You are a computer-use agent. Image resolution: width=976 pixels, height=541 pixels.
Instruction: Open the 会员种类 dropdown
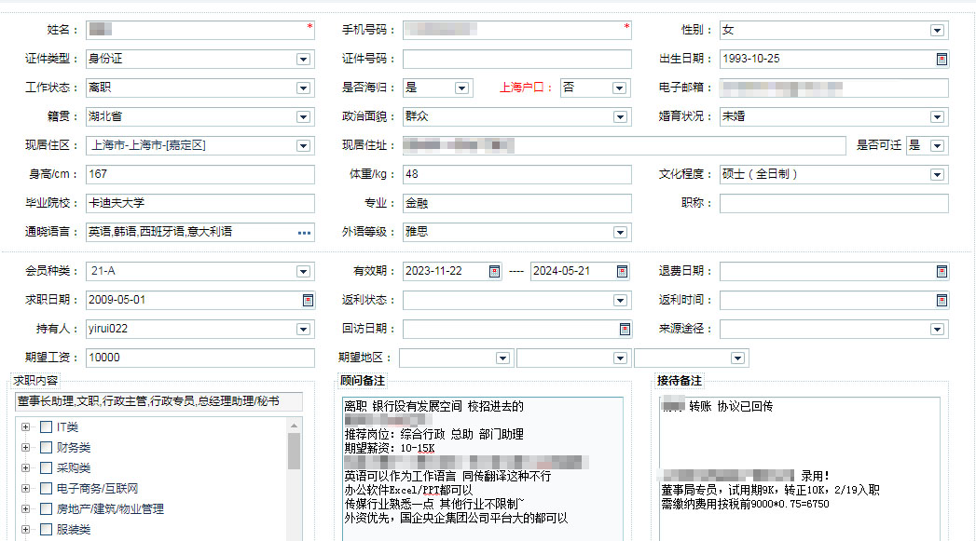(x=303, y=272)
